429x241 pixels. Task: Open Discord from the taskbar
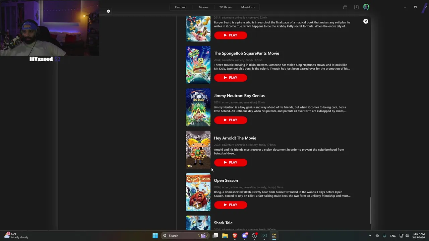tap(245, 236)
